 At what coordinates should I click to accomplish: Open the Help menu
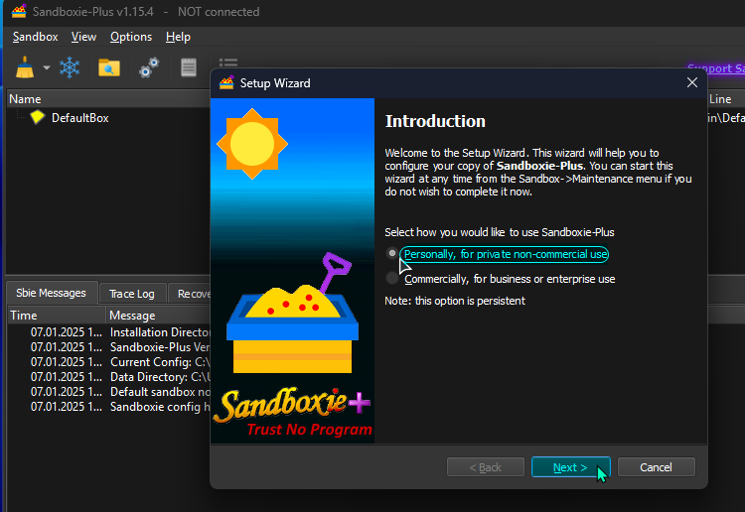pos(178,37)
